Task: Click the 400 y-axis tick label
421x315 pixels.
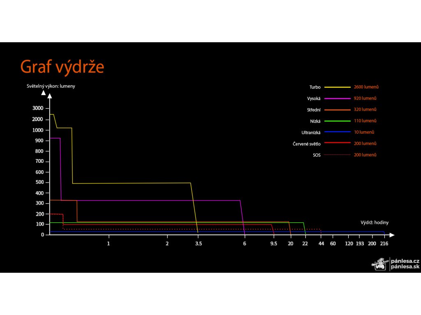Action: 39,193
